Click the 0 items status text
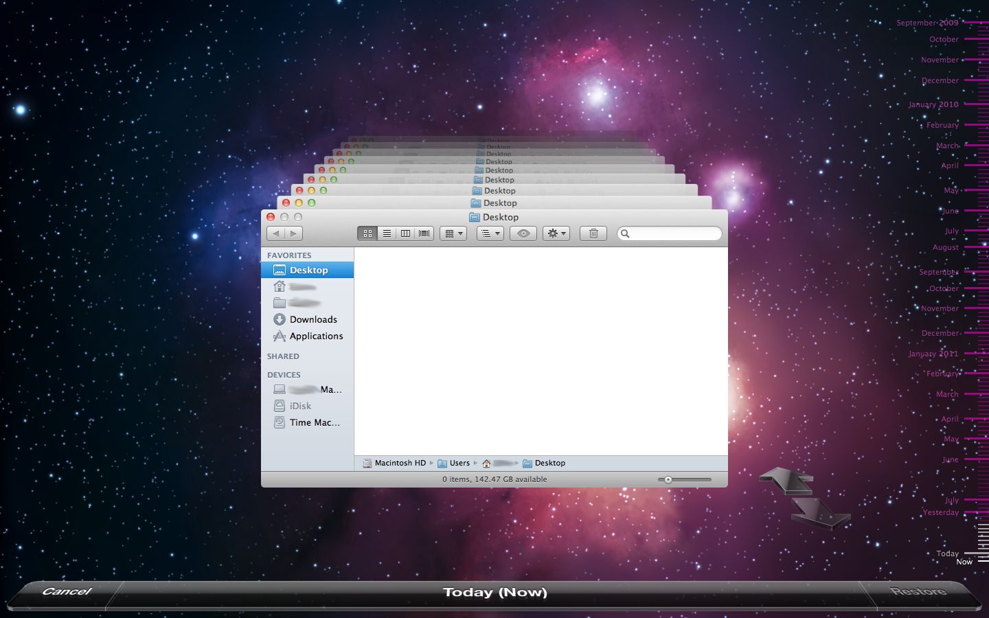This screenshot has width=989, height=618. pos(494,479)
